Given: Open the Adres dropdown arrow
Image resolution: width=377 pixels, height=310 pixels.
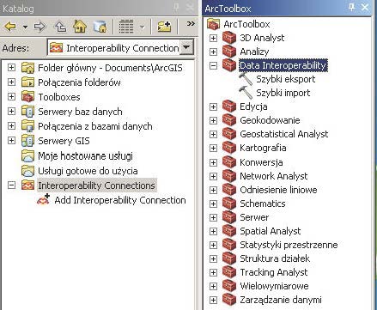Looking at the screenshot, I should 186,47.
